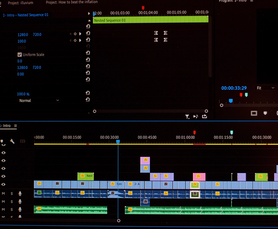Click the play audio only icon
Viewport: 278px width, 229px height.
(195, 116)
